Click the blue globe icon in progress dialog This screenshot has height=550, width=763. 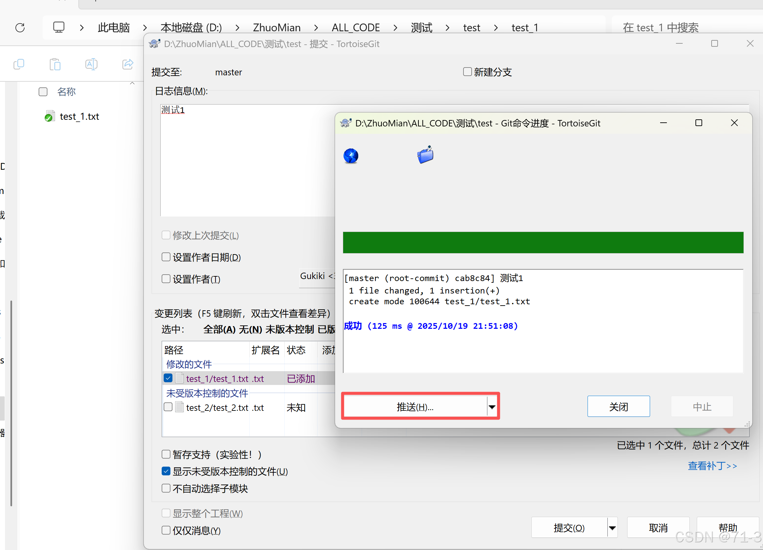pos(351,156)
